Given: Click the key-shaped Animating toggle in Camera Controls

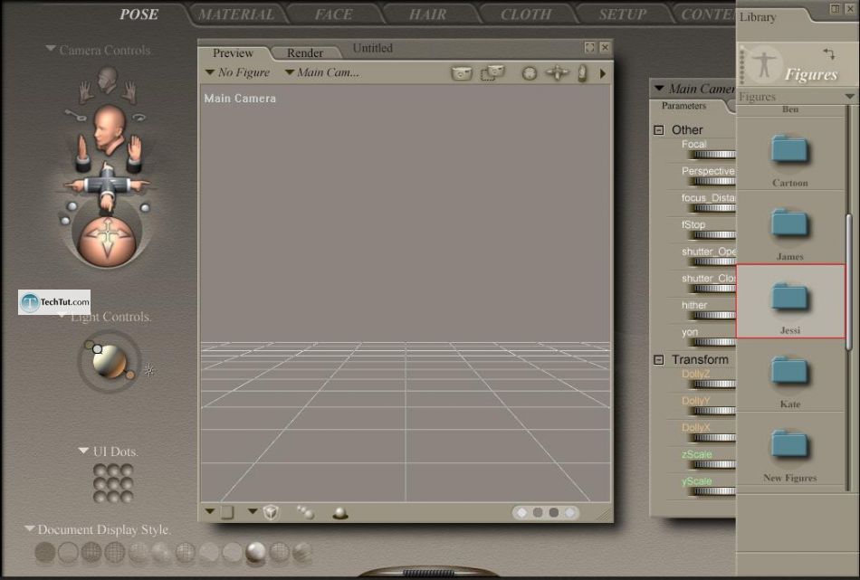Looking at the screenshot, I should (x=76, y=115).
